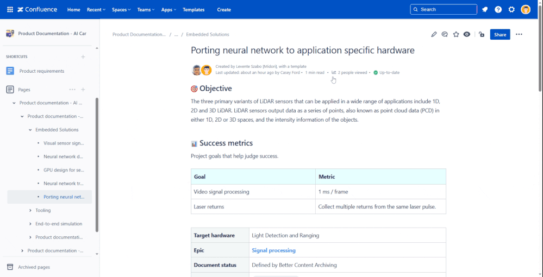Click the 2 people viewed text
The height and width of the screenshot is (277, 543).
353,73
